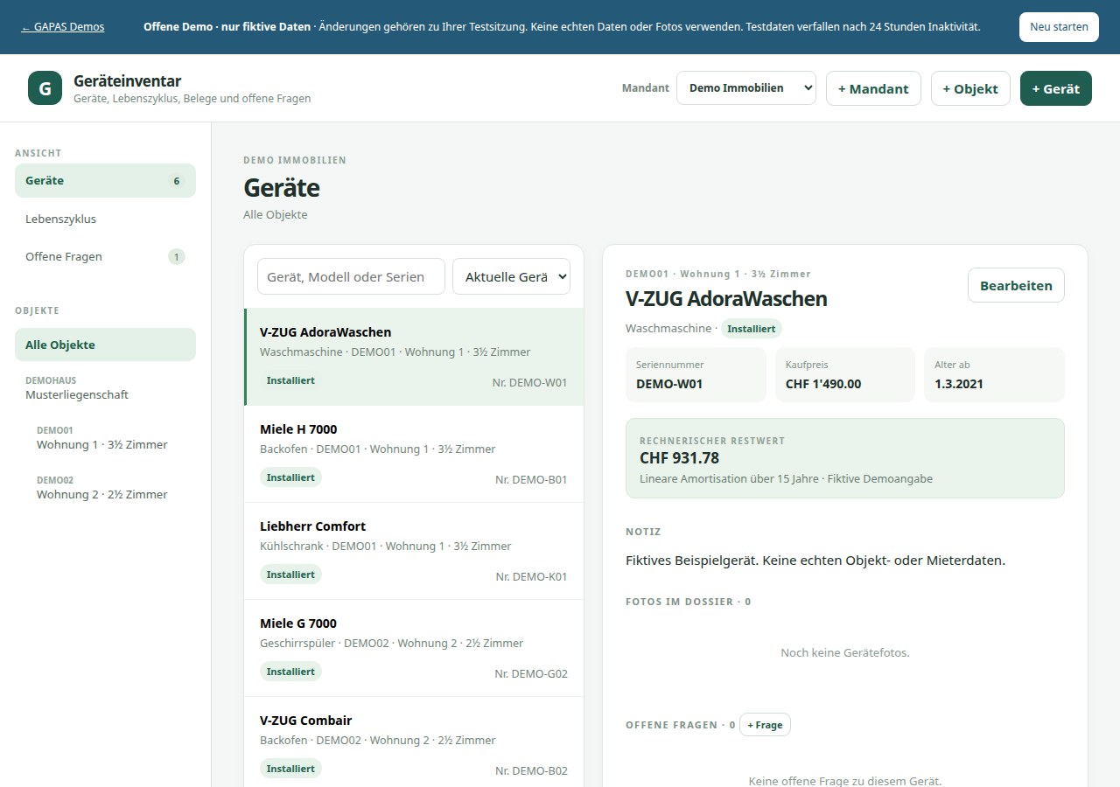The height and width of the screenshot is (787, 1120).
Task: Select DEMO01 Wohnung 1 in sidebar
Action: click(x=110, y=438)
